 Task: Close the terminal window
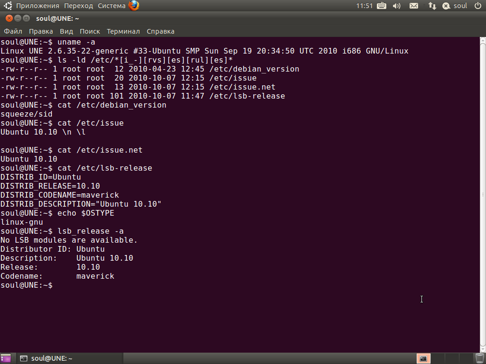(9, 18)
